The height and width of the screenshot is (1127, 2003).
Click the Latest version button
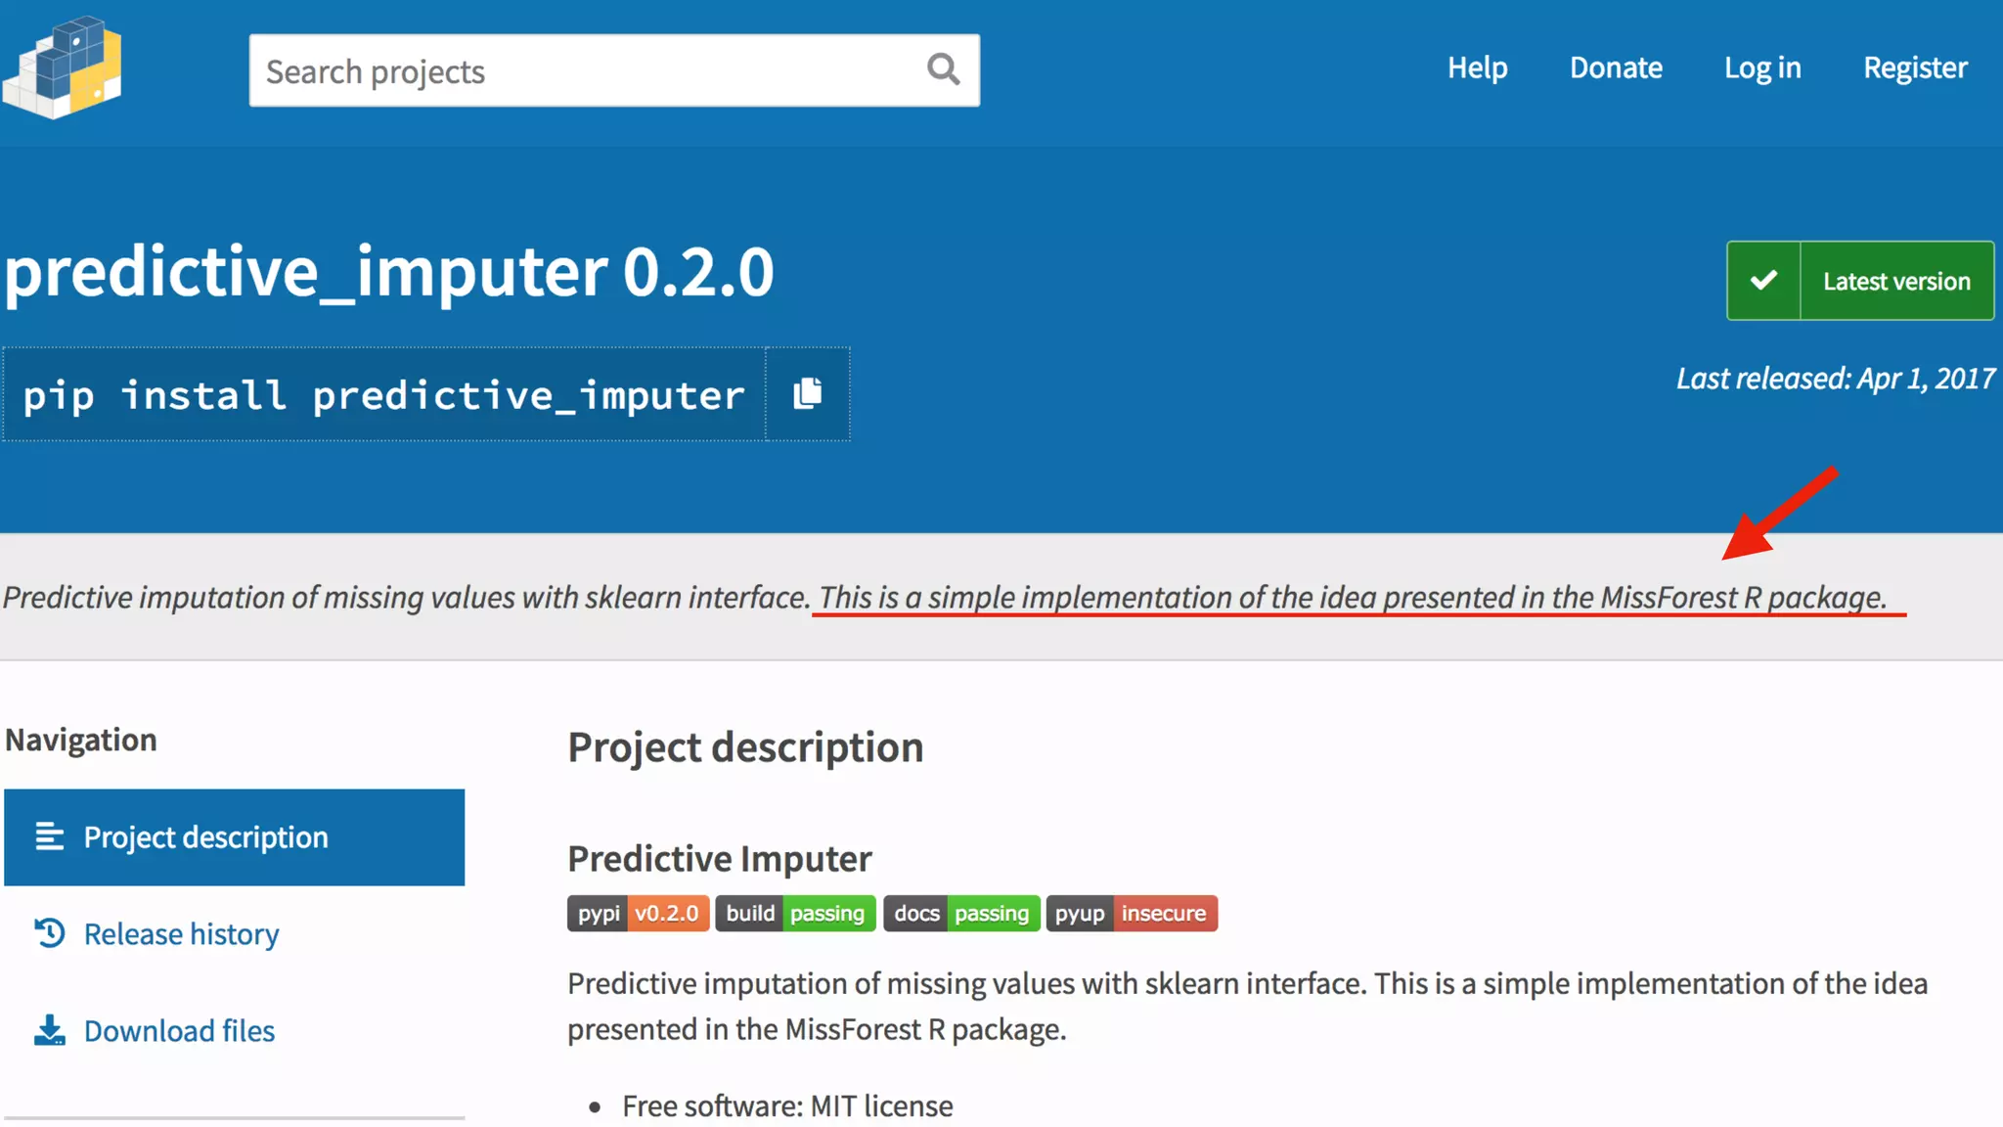click(x=1895, y=281)
